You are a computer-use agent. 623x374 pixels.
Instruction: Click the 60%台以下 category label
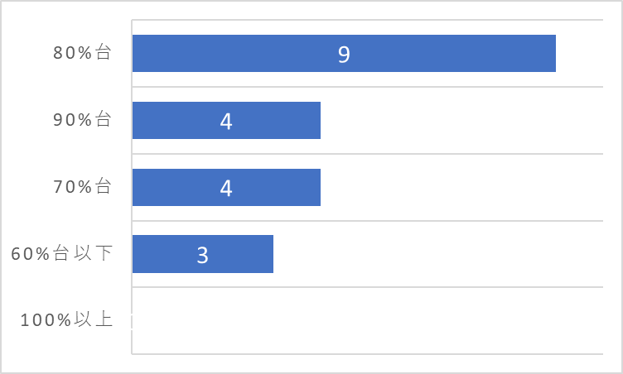tap(61, 253)
